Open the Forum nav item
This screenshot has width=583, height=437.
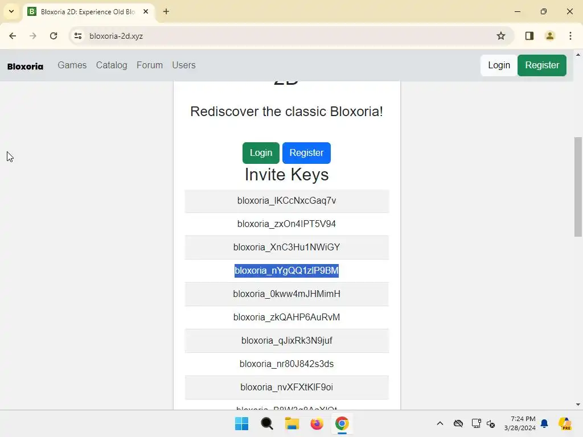tap(150, 65)
